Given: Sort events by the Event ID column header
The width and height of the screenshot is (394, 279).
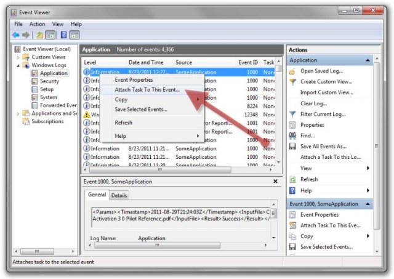Looking at the screenshot, I should 248,62.
